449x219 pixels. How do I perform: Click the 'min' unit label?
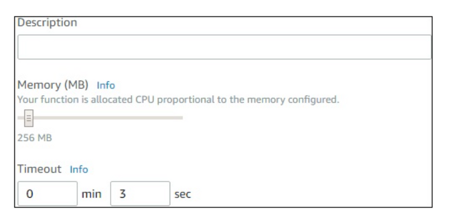click(x=91, y=194)
